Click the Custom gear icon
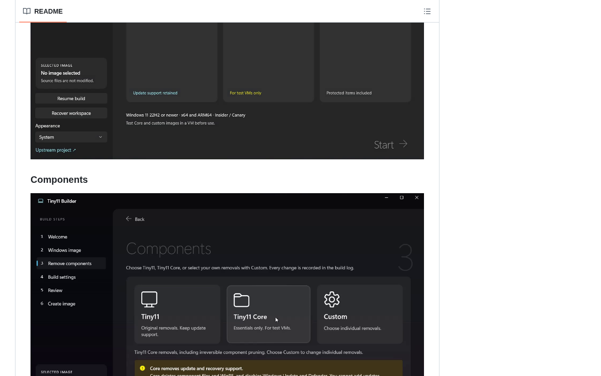 [x=332, y=299]
